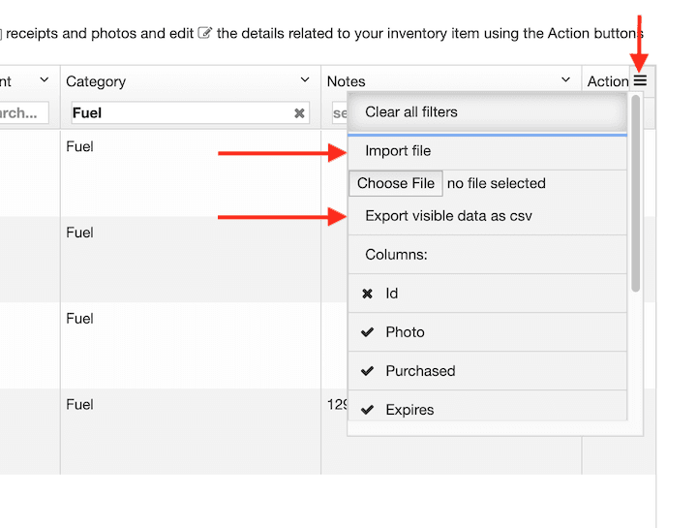Screen dimensions: 697x528
Task: Clear the Fuel category filter
Action: [299, 113]
